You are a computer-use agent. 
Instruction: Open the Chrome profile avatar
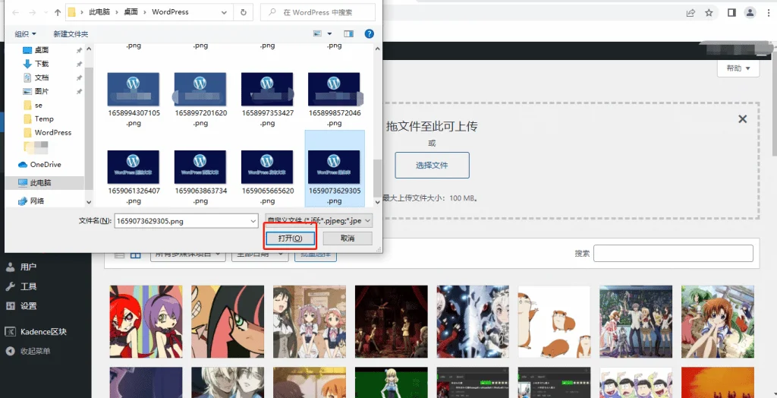point(750,13)
